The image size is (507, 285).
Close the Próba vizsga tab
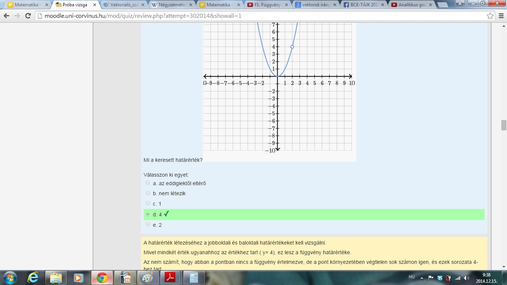pos(95,5)
